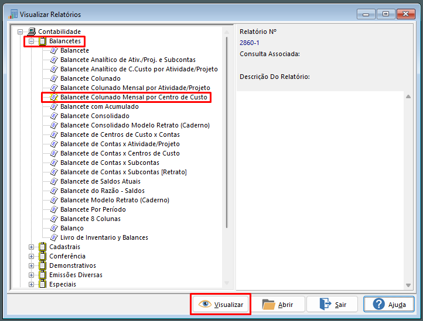Close the Visualizar Relatórios window
The height and width of the screenshot is (321, 423).
pos(406,14)
